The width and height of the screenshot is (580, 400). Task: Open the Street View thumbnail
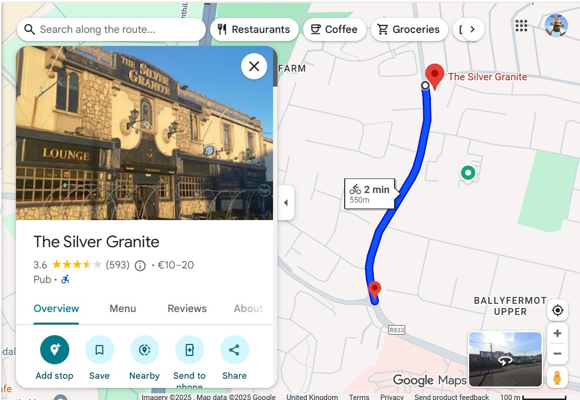point(505,359)
